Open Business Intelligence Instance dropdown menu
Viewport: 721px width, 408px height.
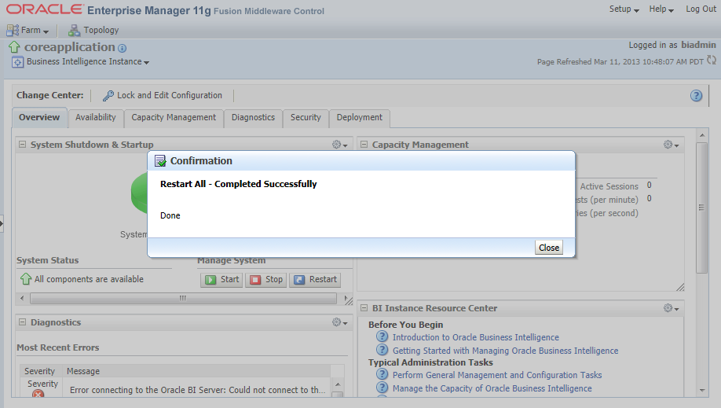click(87, 61)
